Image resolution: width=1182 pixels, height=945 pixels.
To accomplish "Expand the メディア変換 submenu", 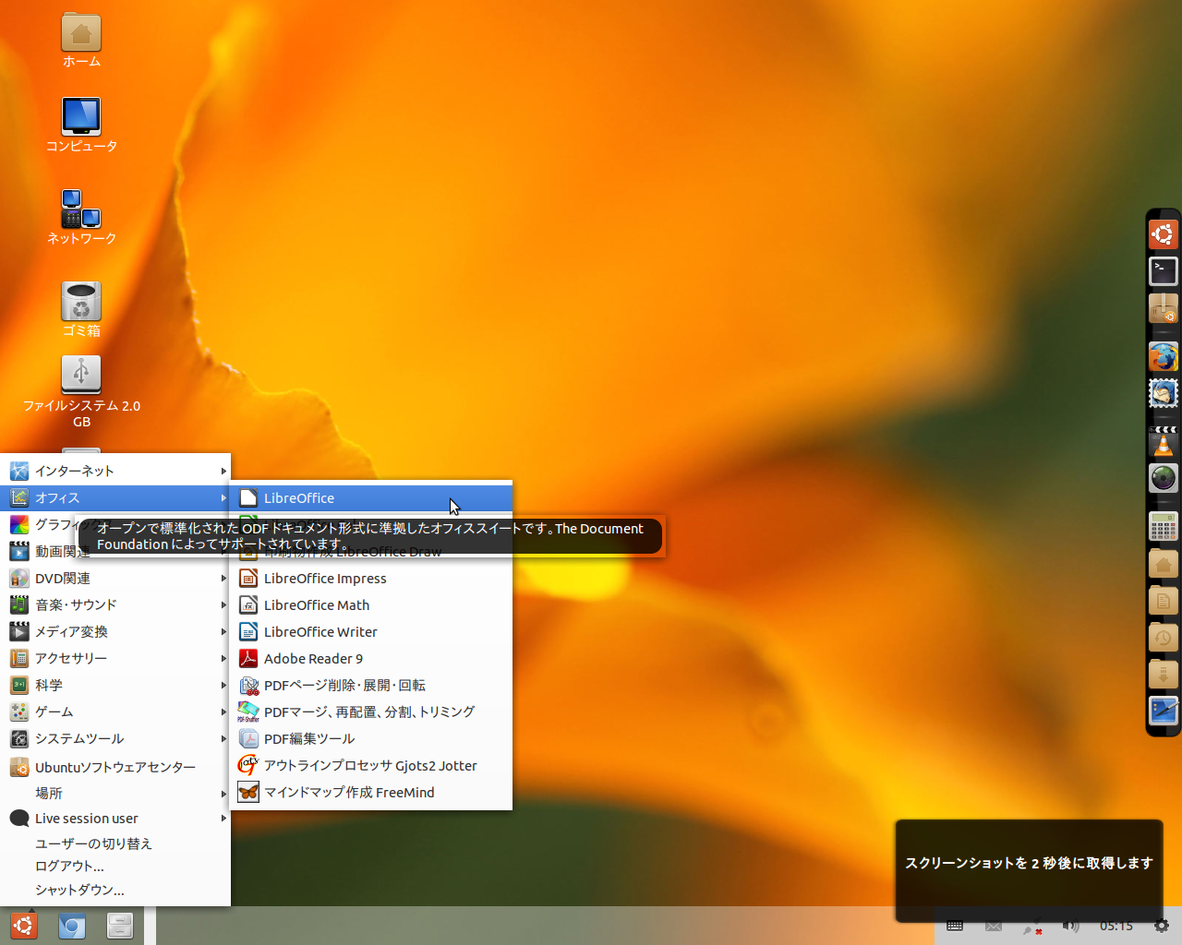I will (x=115, y=632).
